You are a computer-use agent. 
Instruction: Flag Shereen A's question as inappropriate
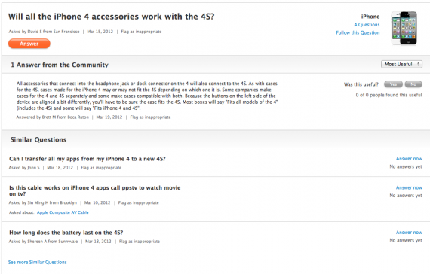140,242
